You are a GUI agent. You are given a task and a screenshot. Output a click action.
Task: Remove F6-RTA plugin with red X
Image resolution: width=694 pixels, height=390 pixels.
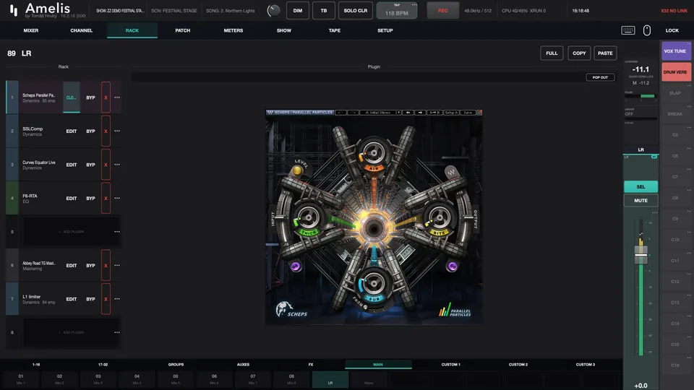[x=106, y=198]
